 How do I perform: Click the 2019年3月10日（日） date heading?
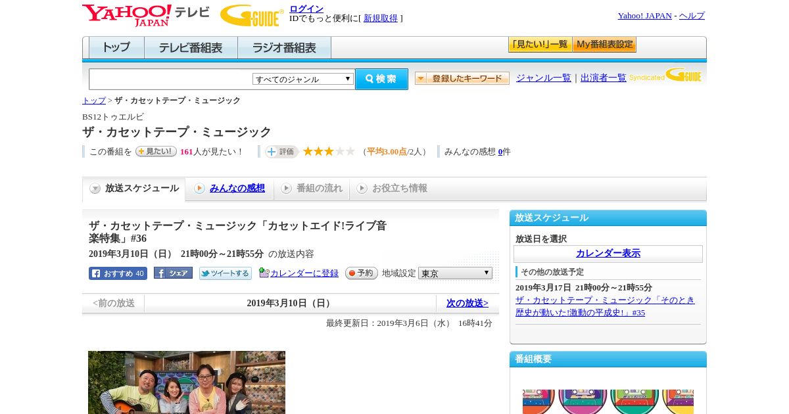pyautogui.click(x=290, y=303)
